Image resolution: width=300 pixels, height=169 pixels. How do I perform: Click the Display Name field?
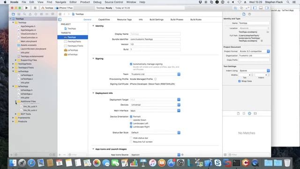click(x=155, y=34)
